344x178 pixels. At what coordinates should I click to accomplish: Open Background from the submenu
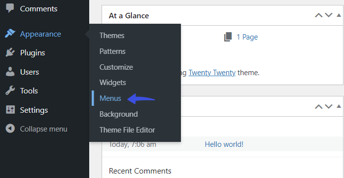[118, 114]
